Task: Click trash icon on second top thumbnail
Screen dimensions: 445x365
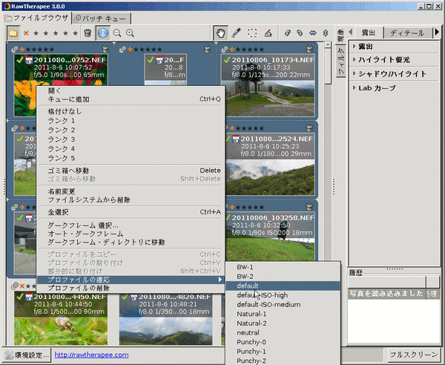Action: [x=208, y=49]
